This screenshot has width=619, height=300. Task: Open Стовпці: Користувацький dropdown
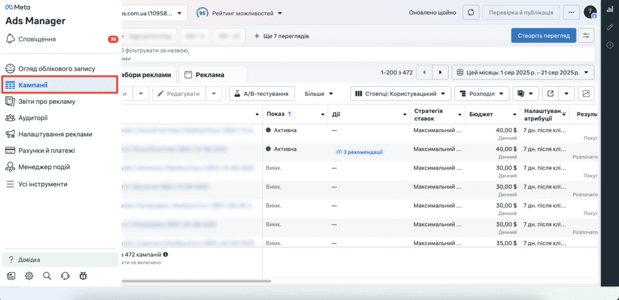click(x=401, y=94)
